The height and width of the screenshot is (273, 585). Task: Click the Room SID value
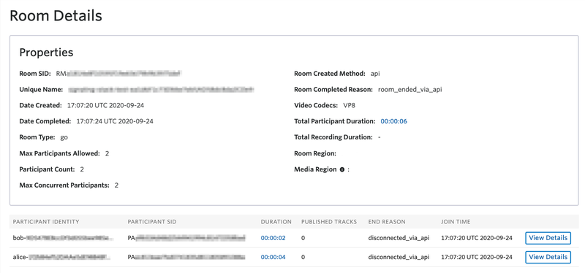coord(118,74)
